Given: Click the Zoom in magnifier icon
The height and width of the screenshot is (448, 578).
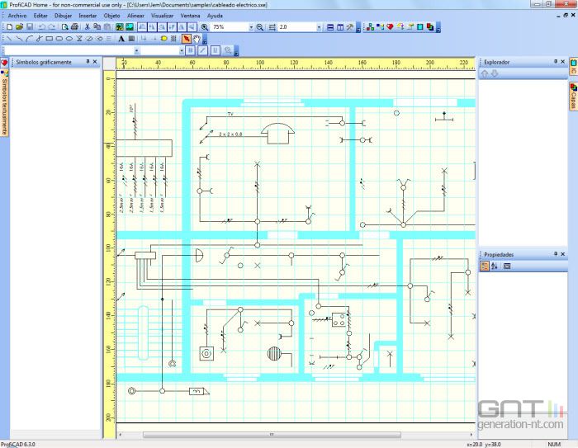Looking at the screenshot, I should coord(205,27).
